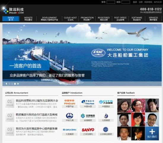This screenshot has width=163, height=143.
Task: Show next banner slide with right arrow
Action: [18, 84]
